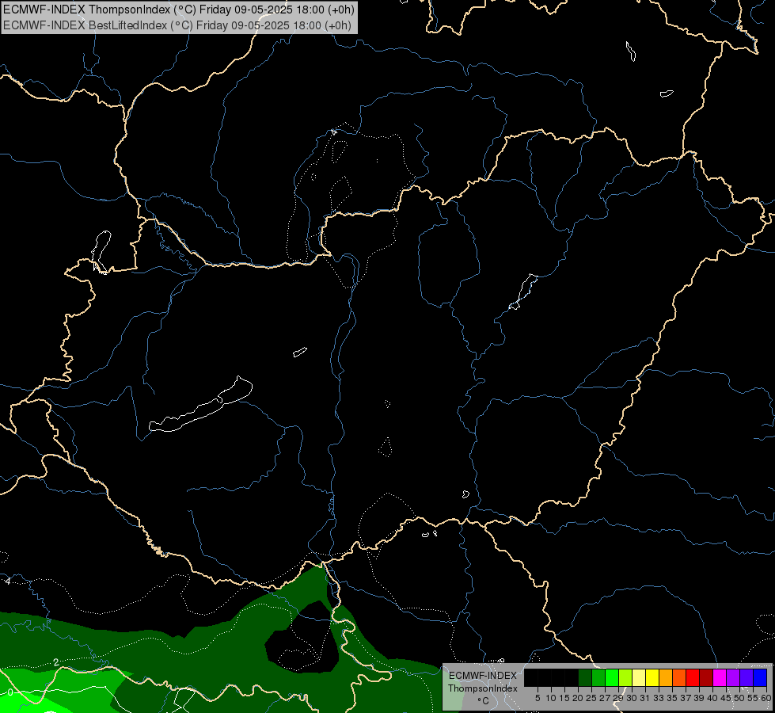Screen dimensions: 775x713
Task: Select the indigo 50–55 legend swatch
Action: (x=747, y=677)
